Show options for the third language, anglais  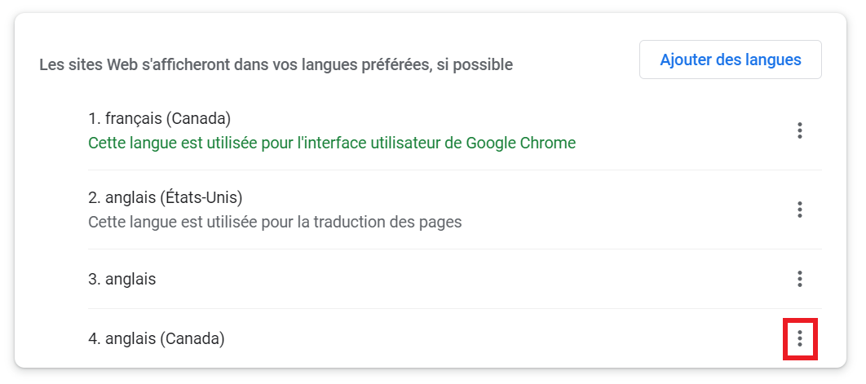click(800, 279)
